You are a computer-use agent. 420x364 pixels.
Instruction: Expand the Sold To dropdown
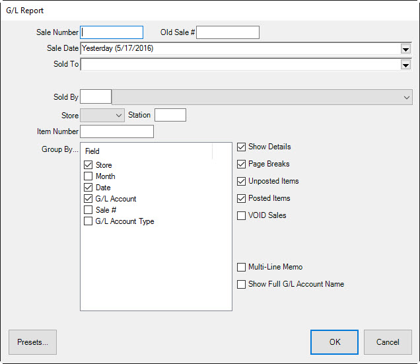[405, 65]
